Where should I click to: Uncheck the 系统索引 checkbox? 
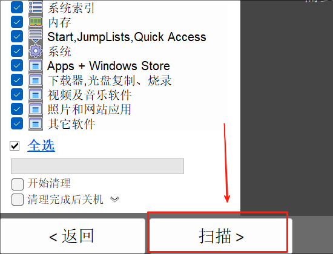[17, 7]
